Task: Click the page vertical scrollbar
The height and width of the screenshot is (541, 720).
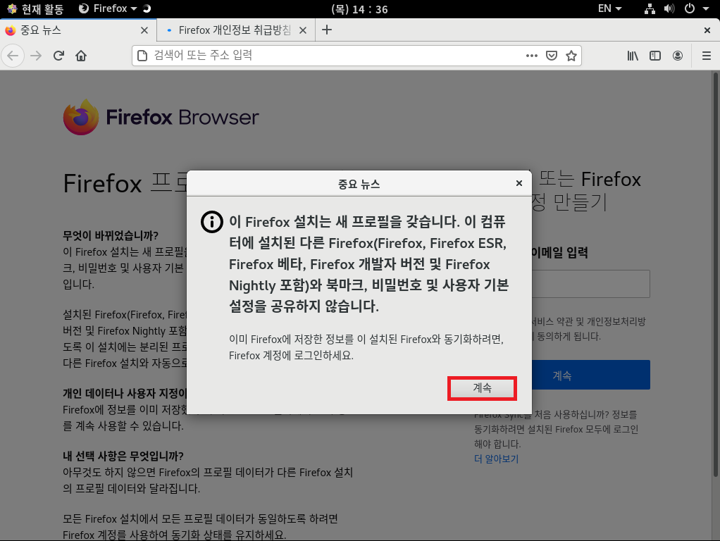Action: click(715, 275)
